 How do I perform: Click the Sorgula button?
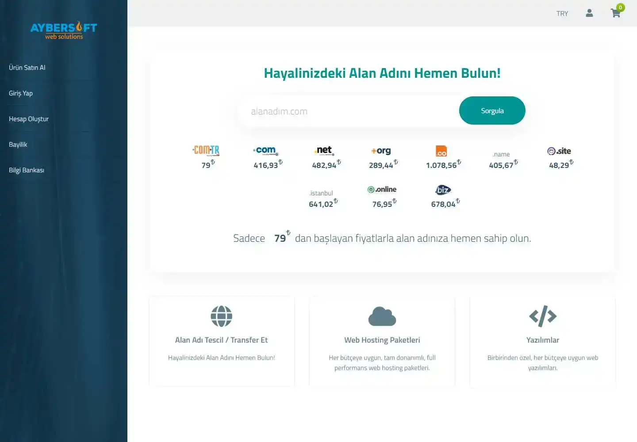[492, 110]
